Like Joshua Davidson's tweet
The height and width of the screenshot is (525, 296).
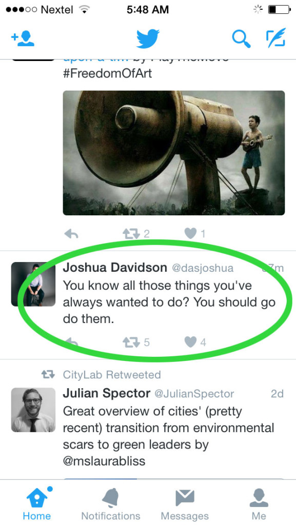pos(190,342)
